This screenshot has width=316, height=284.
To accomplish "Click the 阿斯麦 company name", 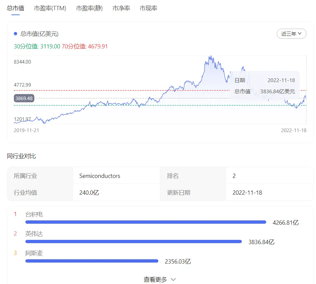I will pos(34,253).
